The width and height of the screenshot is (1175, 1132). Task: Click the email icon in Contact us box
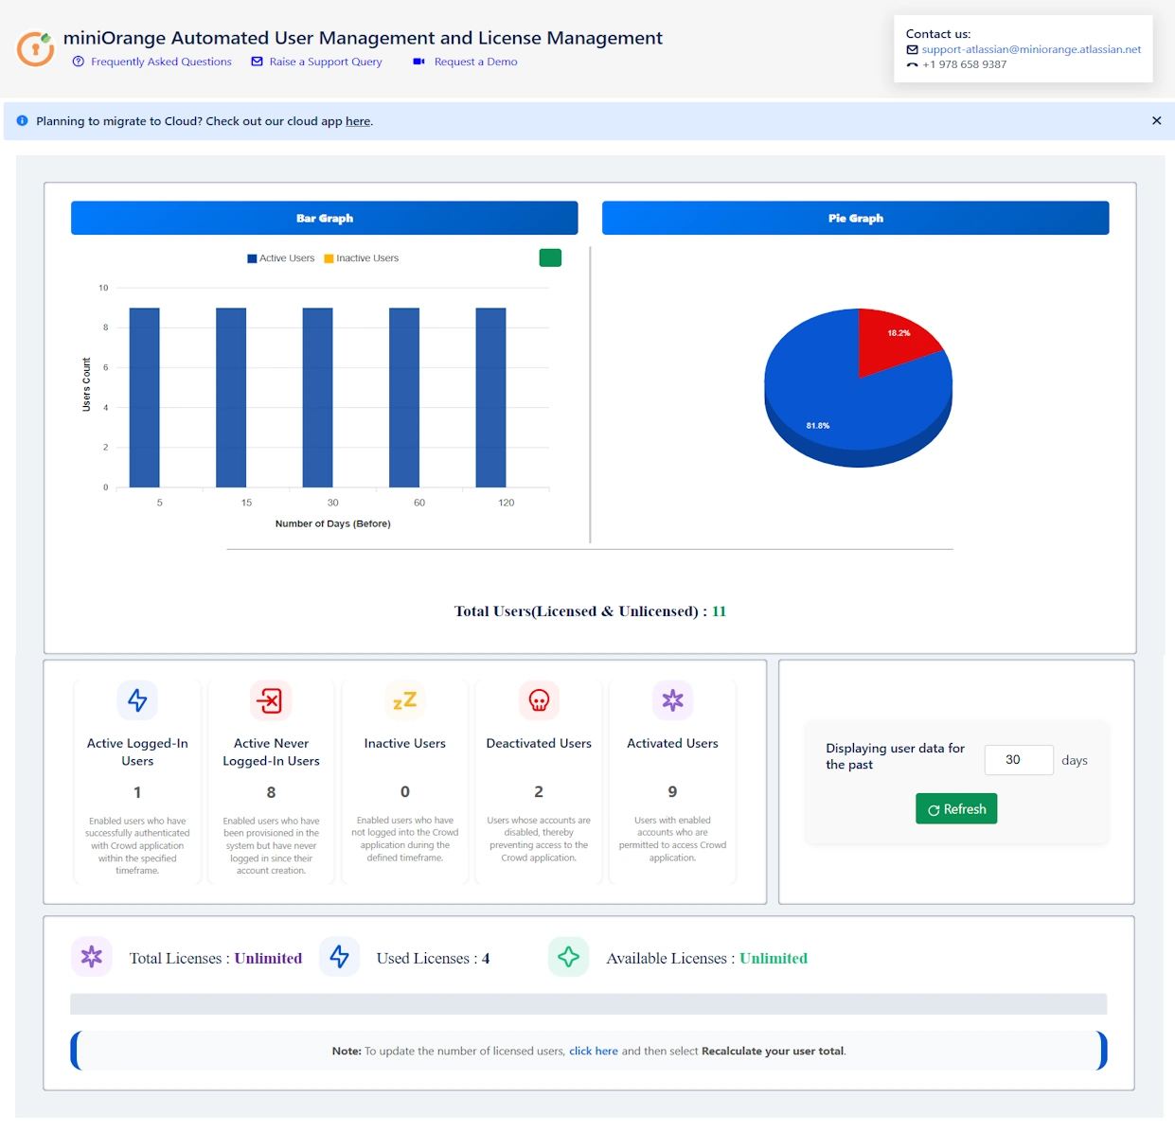[912, 49]
